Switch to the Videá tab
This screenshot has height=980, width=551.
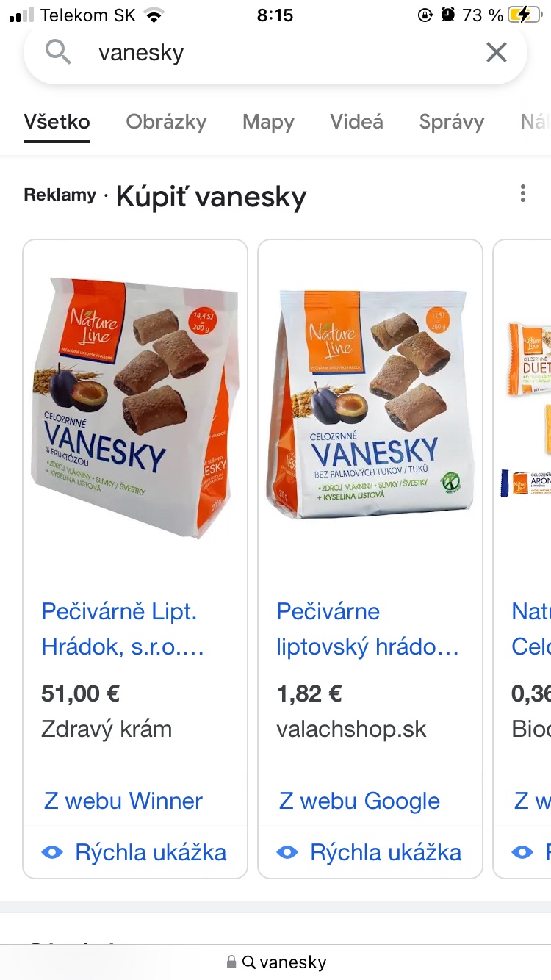click(356, 122)
